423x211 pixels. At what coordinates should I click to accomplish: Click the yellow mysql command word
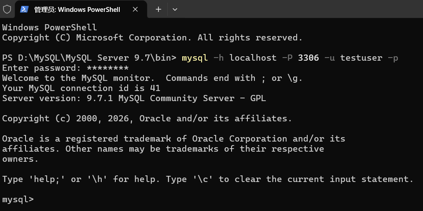195,58
